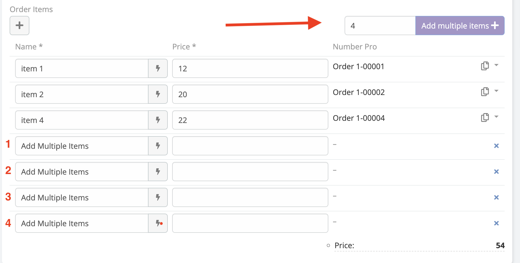This screenshot has width=520, height=263.
Task: Duplicate the Order 1-00004 row
Action: tap(485, 117)
